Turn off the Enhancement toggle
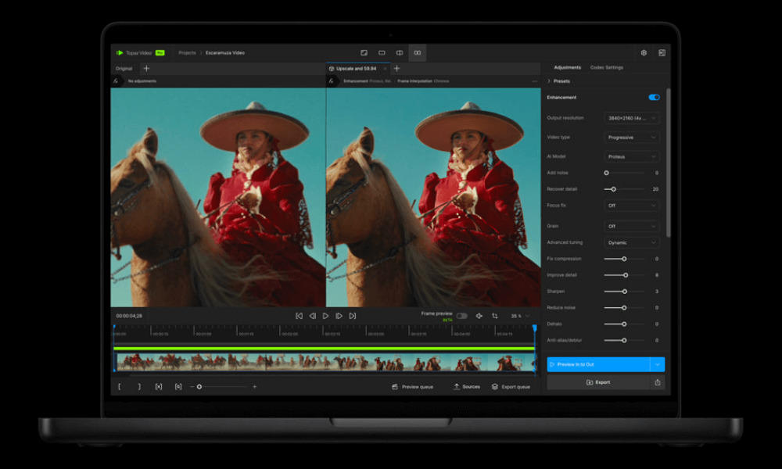Screen dimensions: 782x469 654,98
